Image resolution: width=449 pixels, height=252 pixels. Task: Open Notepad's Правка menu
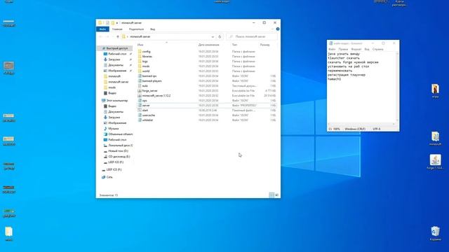(343, 49)
